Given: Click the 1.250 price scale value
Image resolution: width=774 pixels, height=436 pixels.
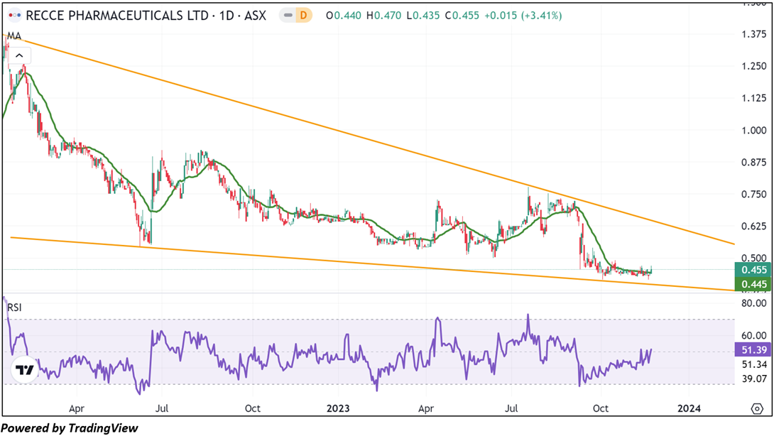Looking at the screenshot, I should pyautogui.click(x=754, y=66).
